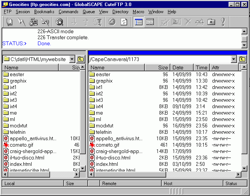Image resolution: width=250 pixels, height=196 pixels.
Task: Select remote folder me
Action: click(x=99, y=113)
